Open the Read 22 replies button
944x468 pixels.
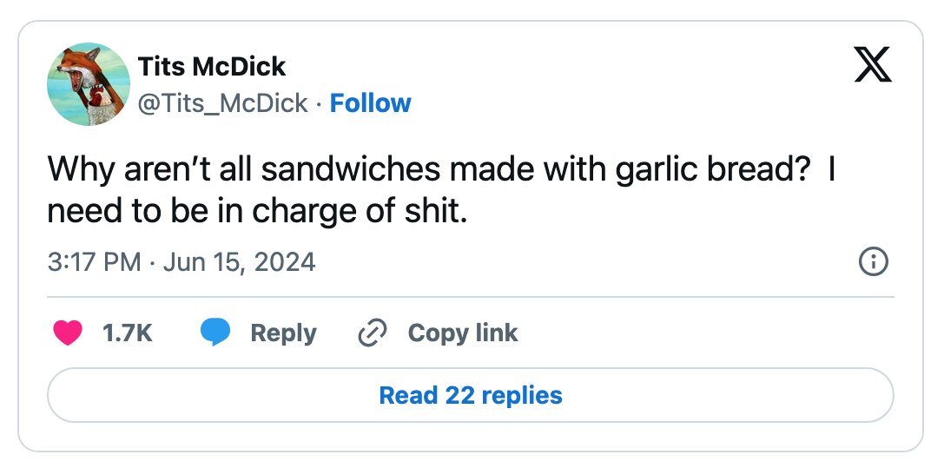click(470, 395)
